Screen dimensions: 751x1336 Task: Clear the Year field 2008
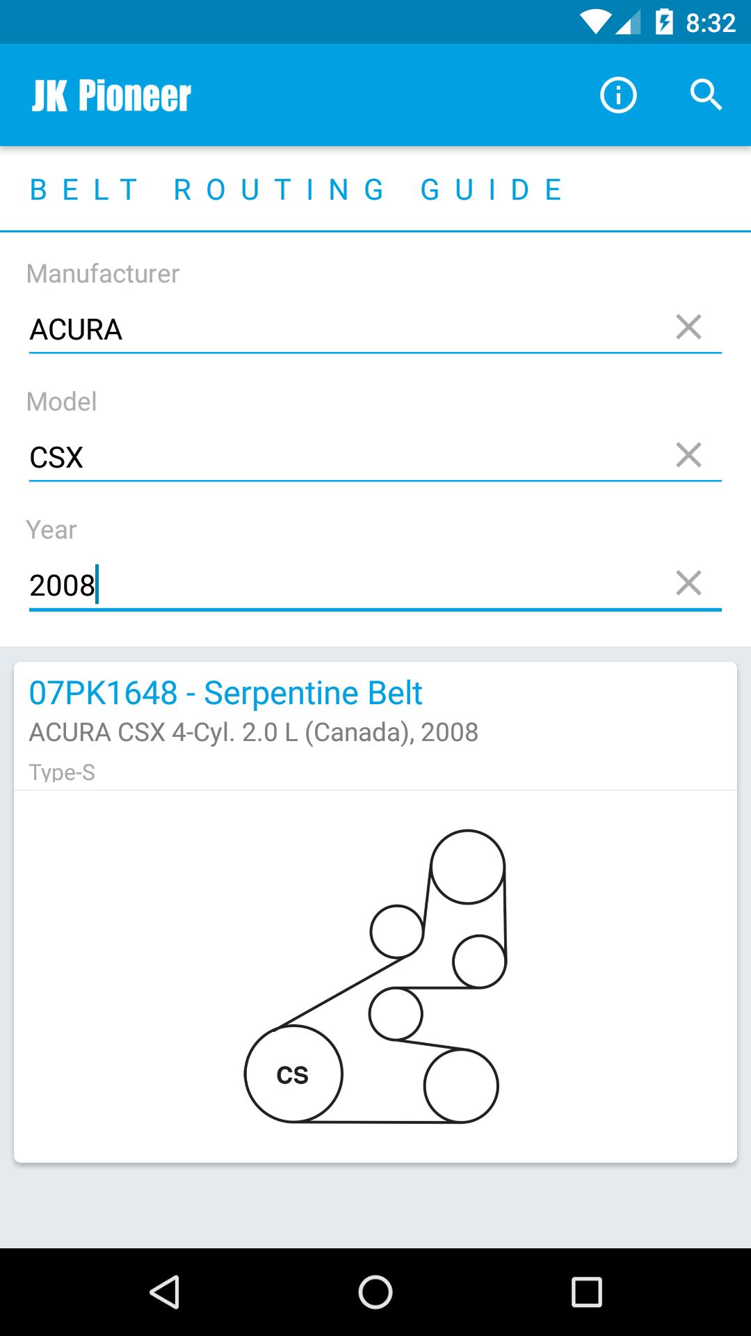tap(688, 583)
